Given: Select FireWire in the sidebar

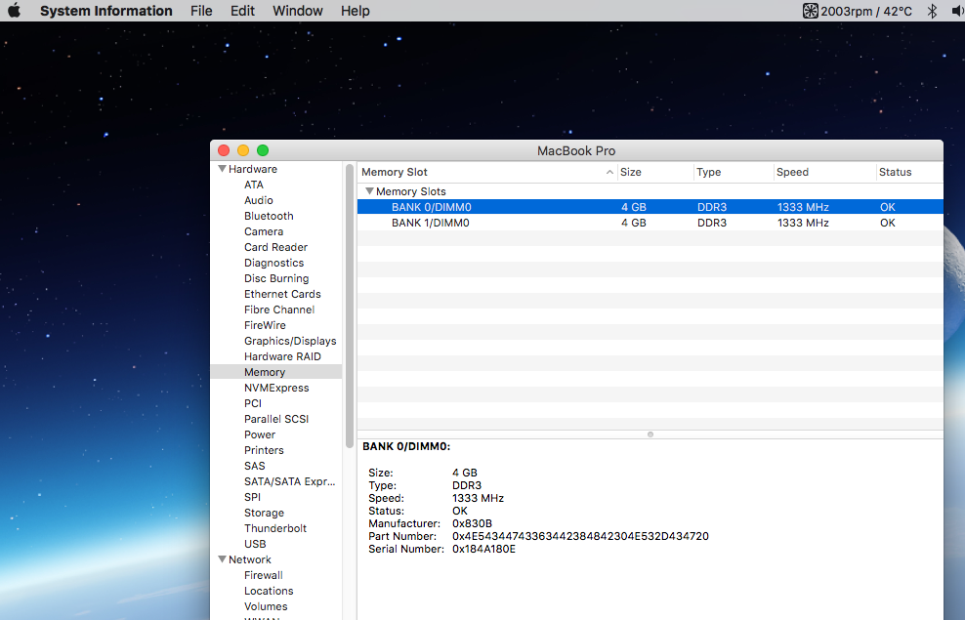Looking at the screenshot, I should [265, 325].
